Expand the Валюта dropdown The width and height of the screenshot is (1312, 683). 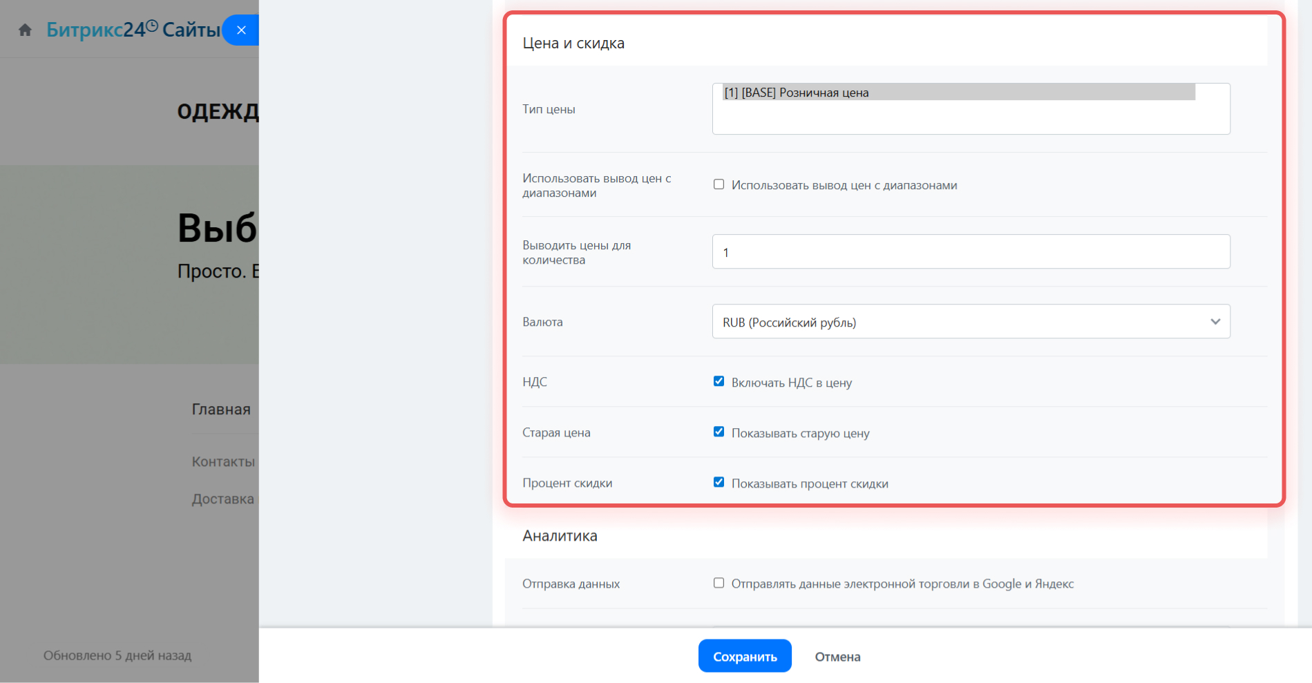(971, 322)
